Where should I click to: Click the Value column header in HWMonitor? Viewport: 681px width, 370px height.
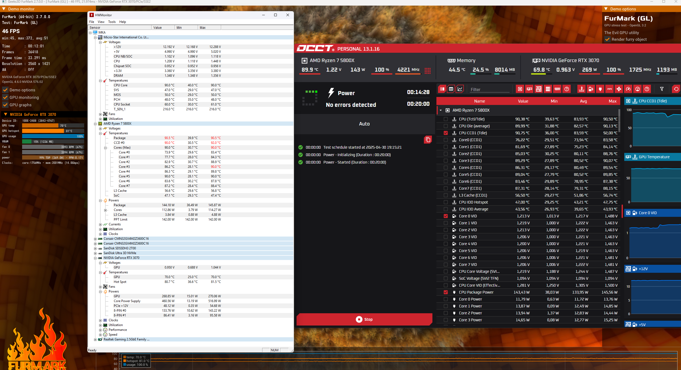[x=163, y=27]
